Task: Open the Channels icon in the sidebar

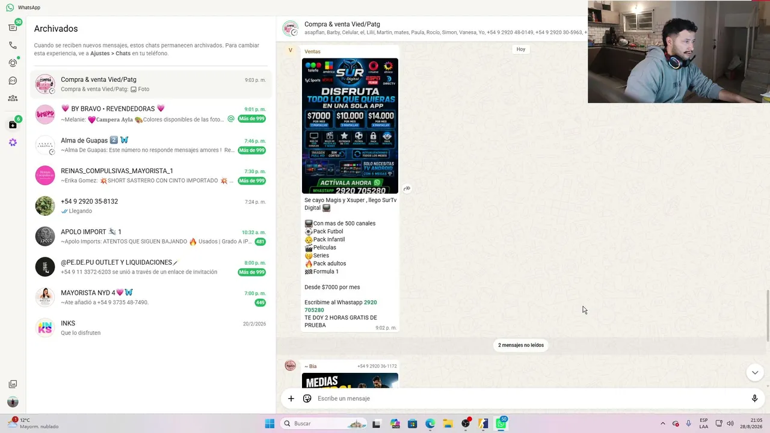Action: point(13,81)
